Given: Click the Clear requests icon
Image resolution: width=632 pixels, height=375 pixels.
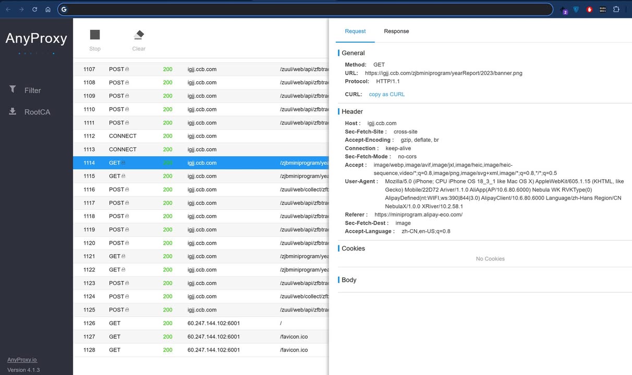Looking at the screenshot, I should (x=138, y=35).
